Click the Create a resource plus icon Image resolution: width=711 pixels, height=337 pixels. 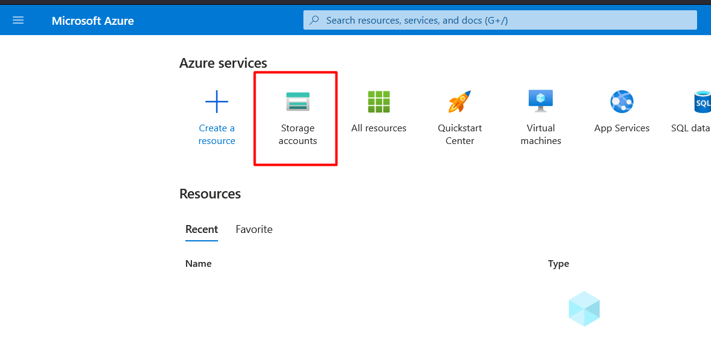tap(217, 102)
